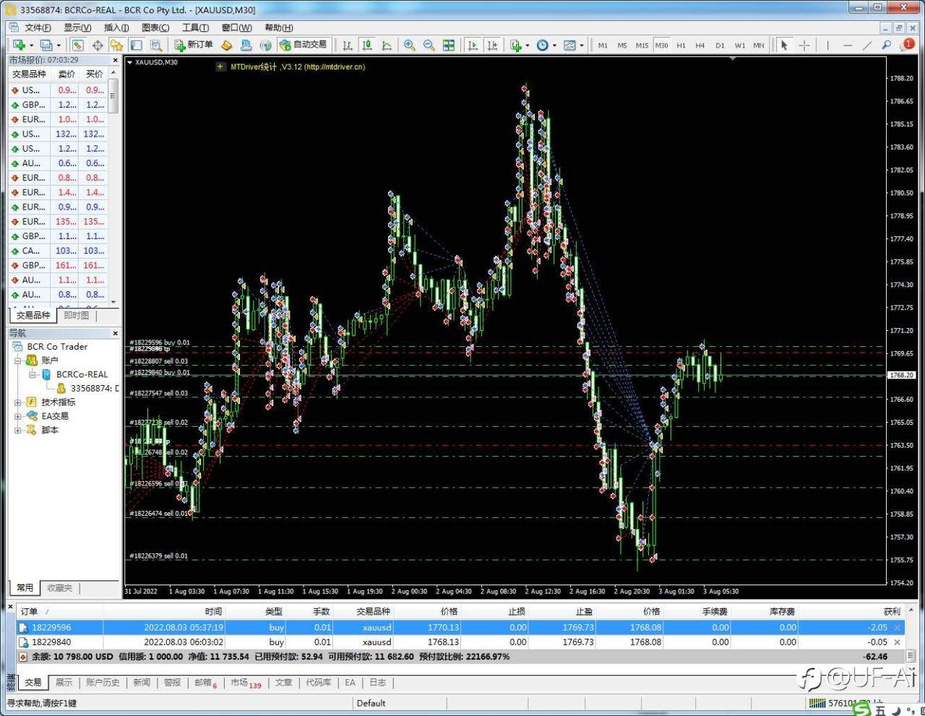This screenshot has width=925, height=716.
Task: Expand the 技术指标 tree node
Action: (x=17, y=402)
